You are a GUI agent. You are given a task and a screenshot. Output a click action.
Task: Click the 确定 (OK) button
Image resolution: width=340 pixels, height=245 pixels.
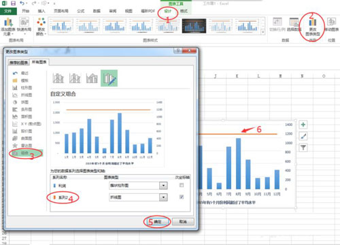[x=158, y=222]
